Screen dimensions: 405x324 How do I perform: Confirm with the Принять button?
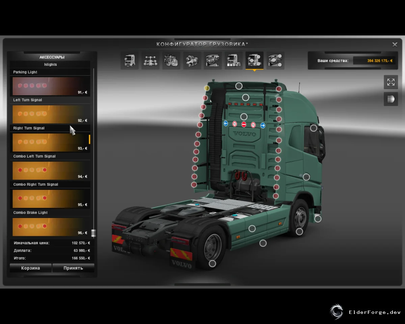pos(73,268)
